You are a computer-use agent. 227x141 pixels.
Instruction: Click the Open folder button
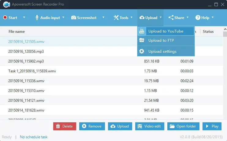click(x=183, y=126)
